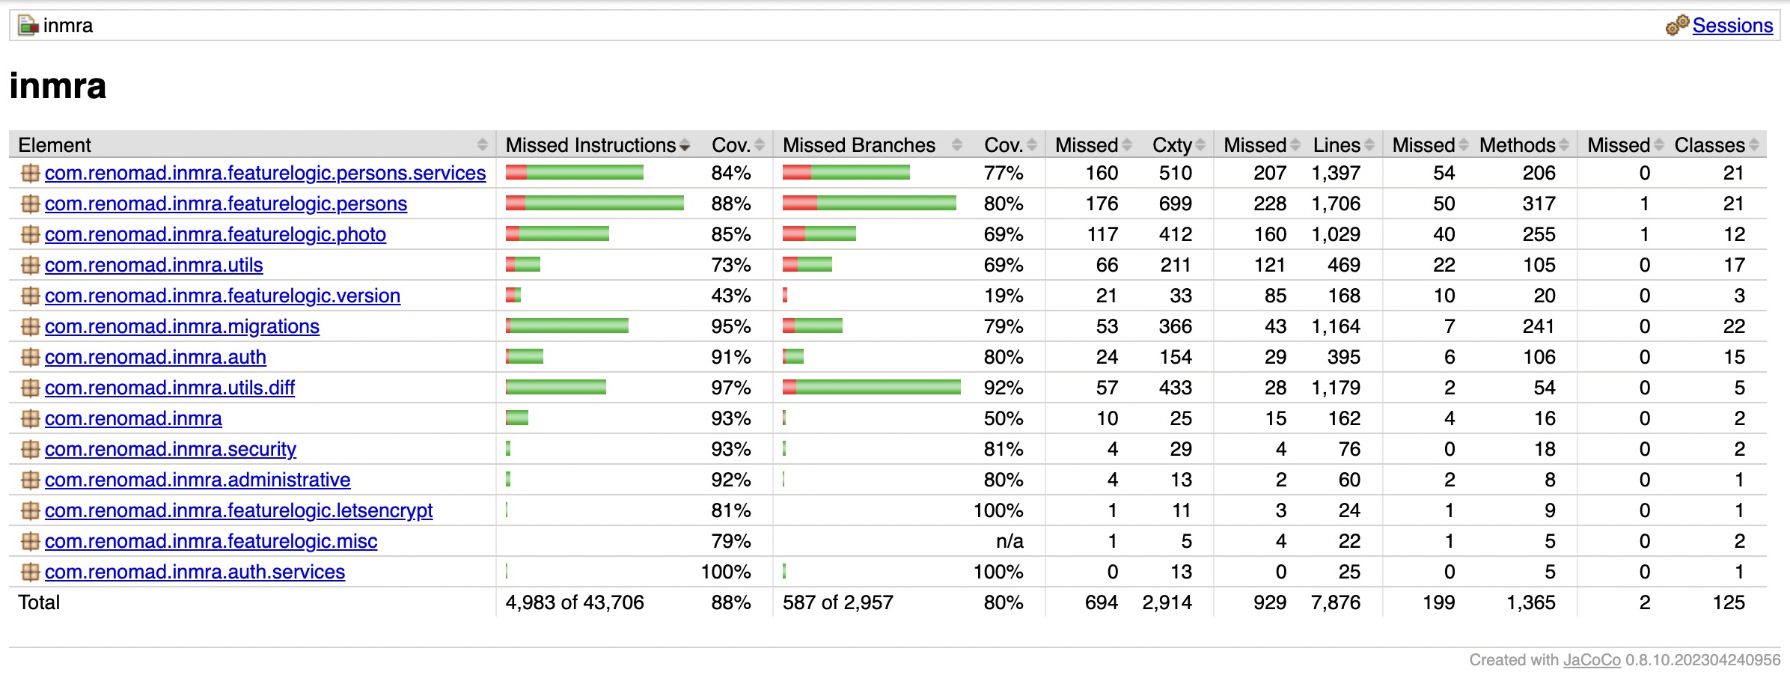This screenshot has height=684, width=1790.
Task: Open the JaCoCo link in footer
Action: (x=1592, y=660)
